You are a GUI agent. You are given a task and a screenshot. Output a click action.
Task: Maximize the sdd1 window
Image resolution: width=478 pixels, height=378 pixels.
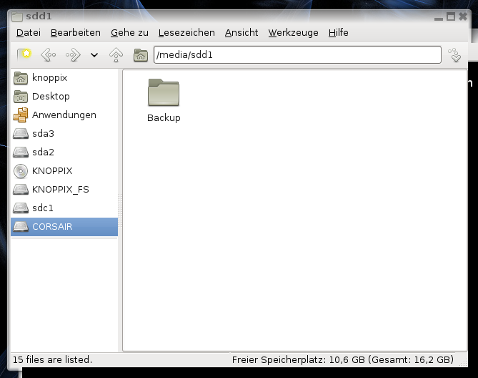(x=451, y=16)
